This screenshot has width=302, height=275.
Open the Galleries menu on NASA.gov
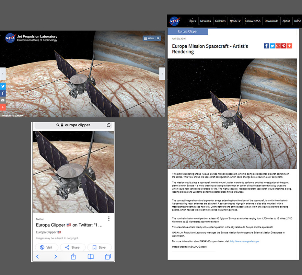coord(220,21)
